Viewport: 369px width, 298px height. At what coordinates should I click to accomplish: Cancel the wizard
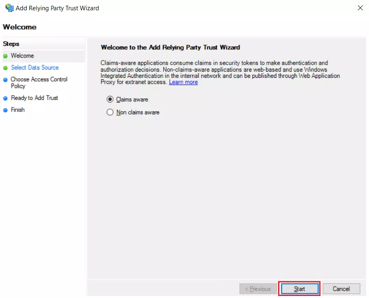(x=341, y=289)
